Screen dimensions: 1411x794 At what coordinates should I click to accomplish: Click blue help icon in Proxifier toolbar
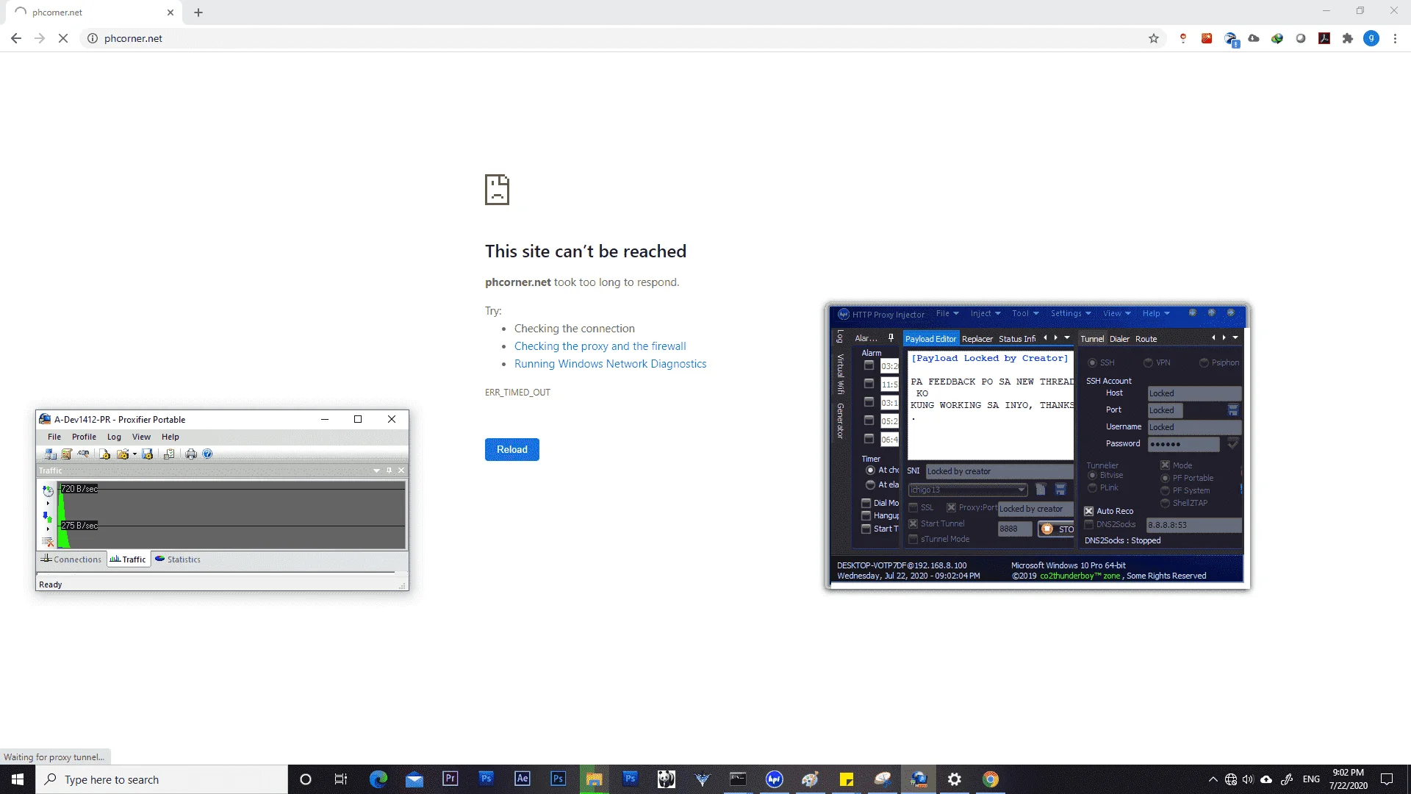pos(207,454)
